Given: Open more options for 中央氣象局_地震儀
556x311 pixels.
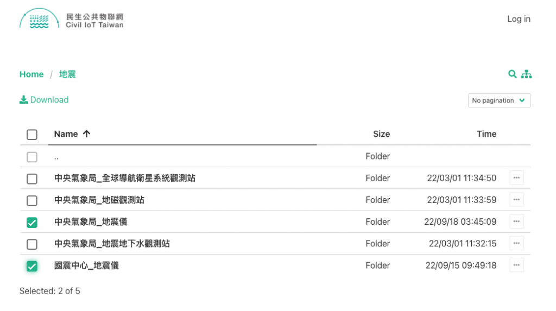Looking at the screenshot, I should click(x=516, y=221).
